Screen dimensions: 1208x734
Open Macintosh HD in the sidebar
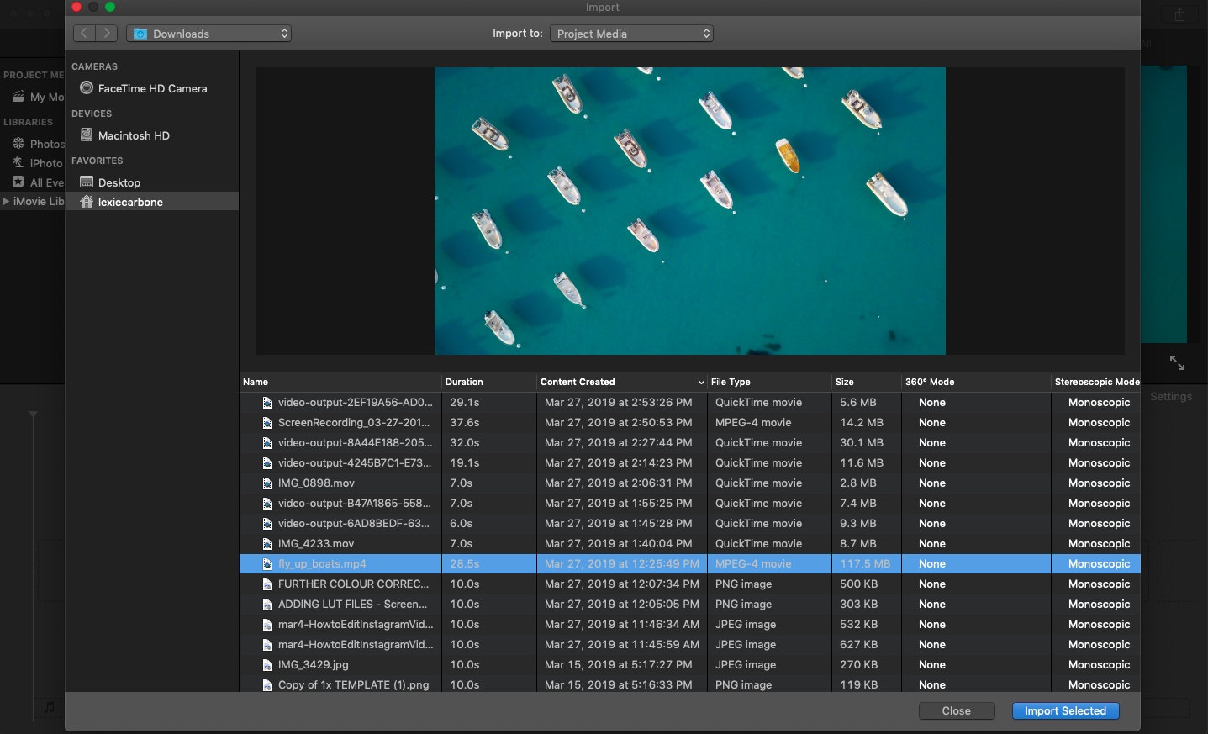click(134, 135)
